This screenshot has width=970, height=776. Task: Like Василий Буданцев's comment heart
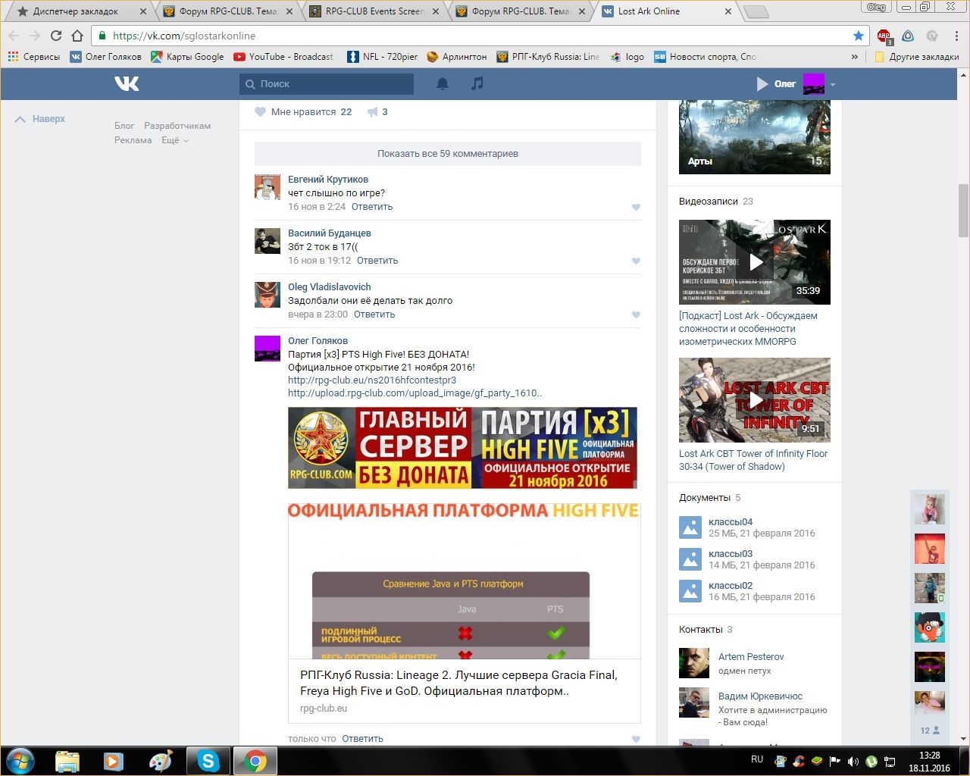click(636, 261)
